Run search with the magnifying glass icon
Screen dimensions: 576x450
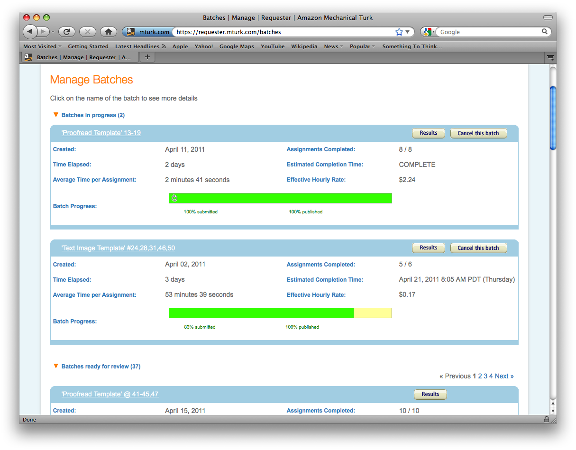[545, 32]
